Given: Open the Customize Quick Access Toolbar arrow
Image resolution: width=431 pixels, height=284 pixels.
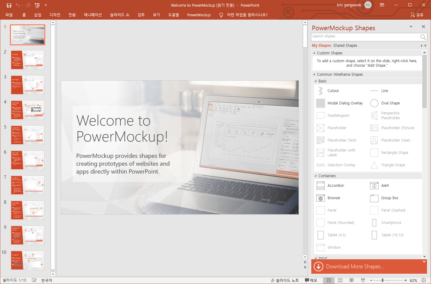Looking at the screenshot, I should [x=46, y=5].
